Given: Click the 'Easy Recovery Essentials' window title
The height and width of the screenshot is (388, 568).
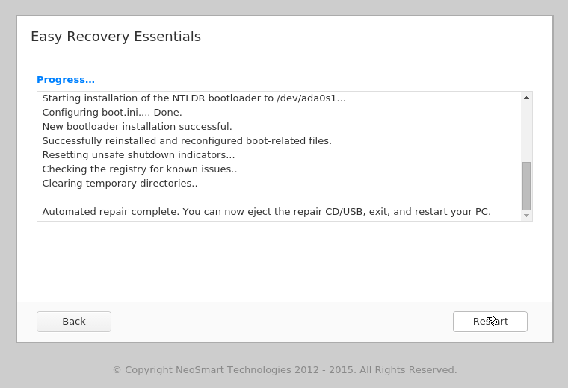Looking at the screenshot, I should [116, 37].
